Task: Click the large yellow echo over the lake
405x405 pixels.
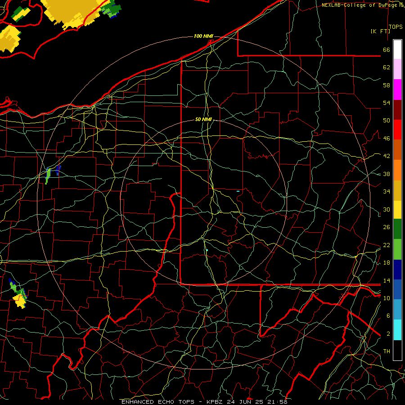Action: pyautogui.click(x=74, y=13)
